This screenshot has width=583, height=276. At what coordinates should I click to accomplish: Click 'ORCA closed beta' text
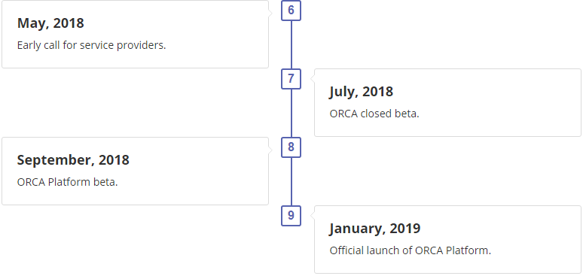374,114
